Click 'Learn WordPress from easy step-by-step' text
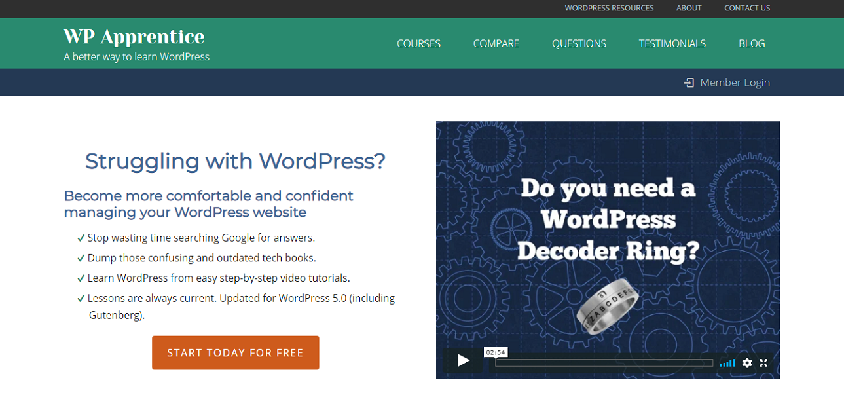The image size is (844, 393). pyautogui.click(x=219, y=278)
